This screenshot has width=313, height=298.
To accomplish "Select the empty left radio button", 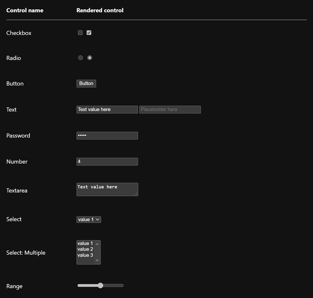I will pos(80,58).
